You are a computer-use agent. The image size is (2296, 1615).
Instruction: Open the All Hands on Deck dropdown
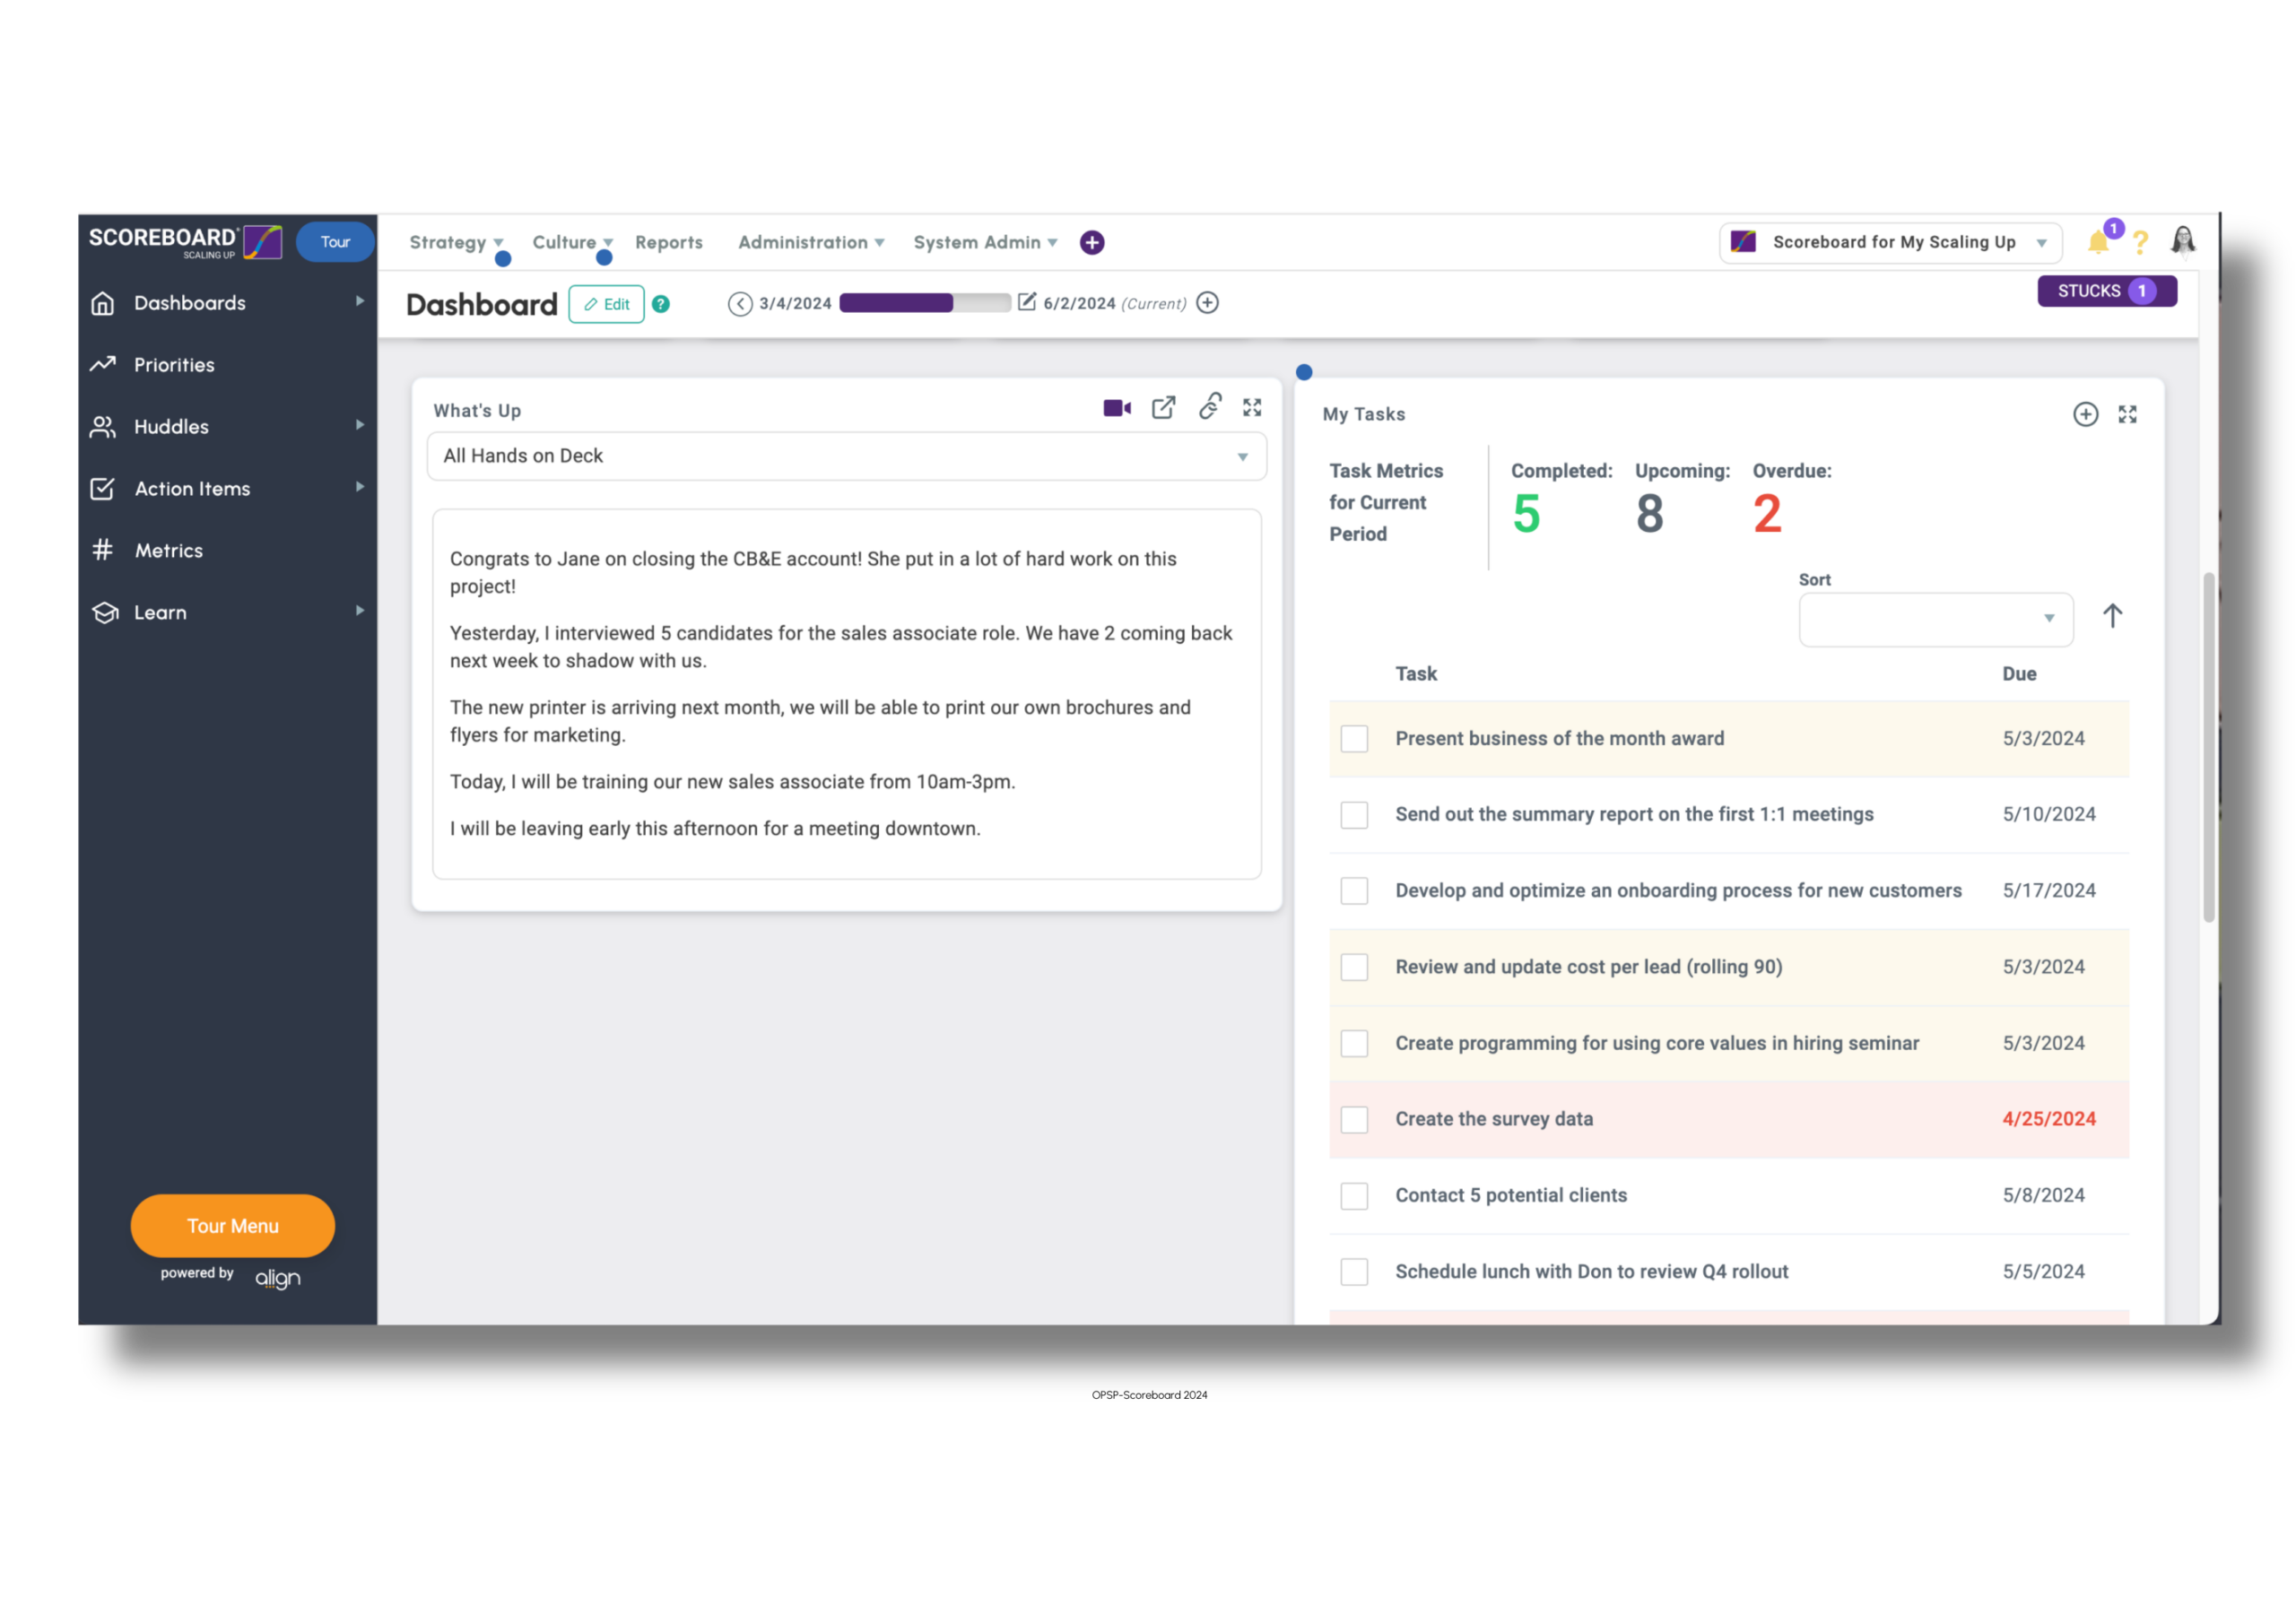click(x=847, y=456)
